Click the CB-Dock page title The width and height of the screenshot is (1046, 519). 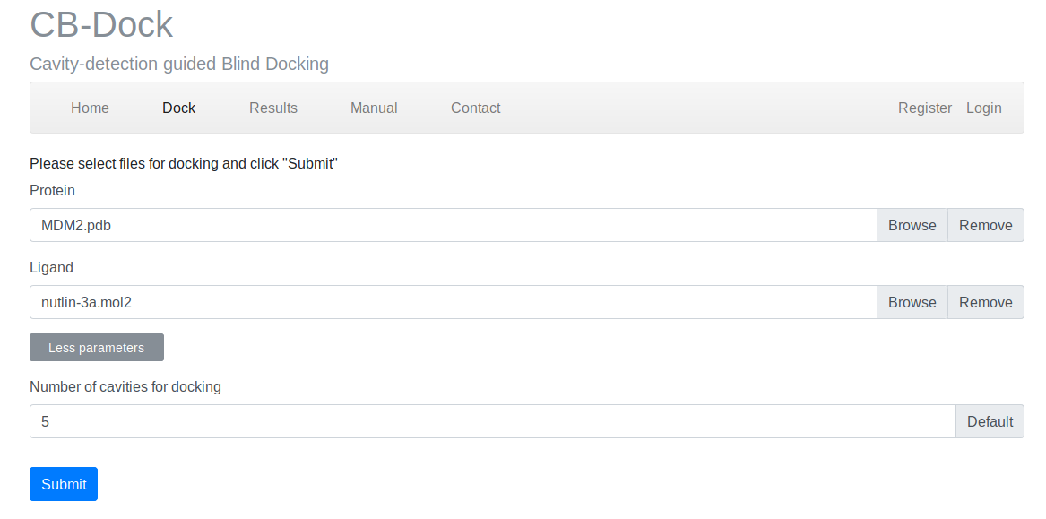101,24
